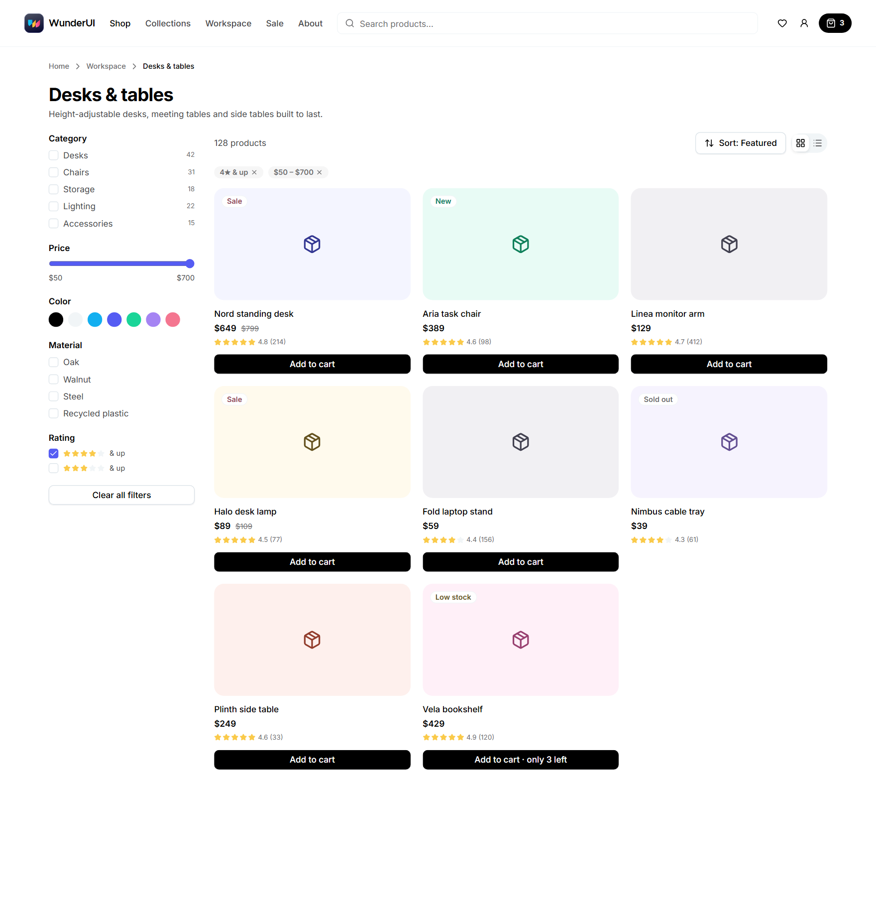Open the Nord standing desk image
876x913 pixels.
tap(312, 244)
